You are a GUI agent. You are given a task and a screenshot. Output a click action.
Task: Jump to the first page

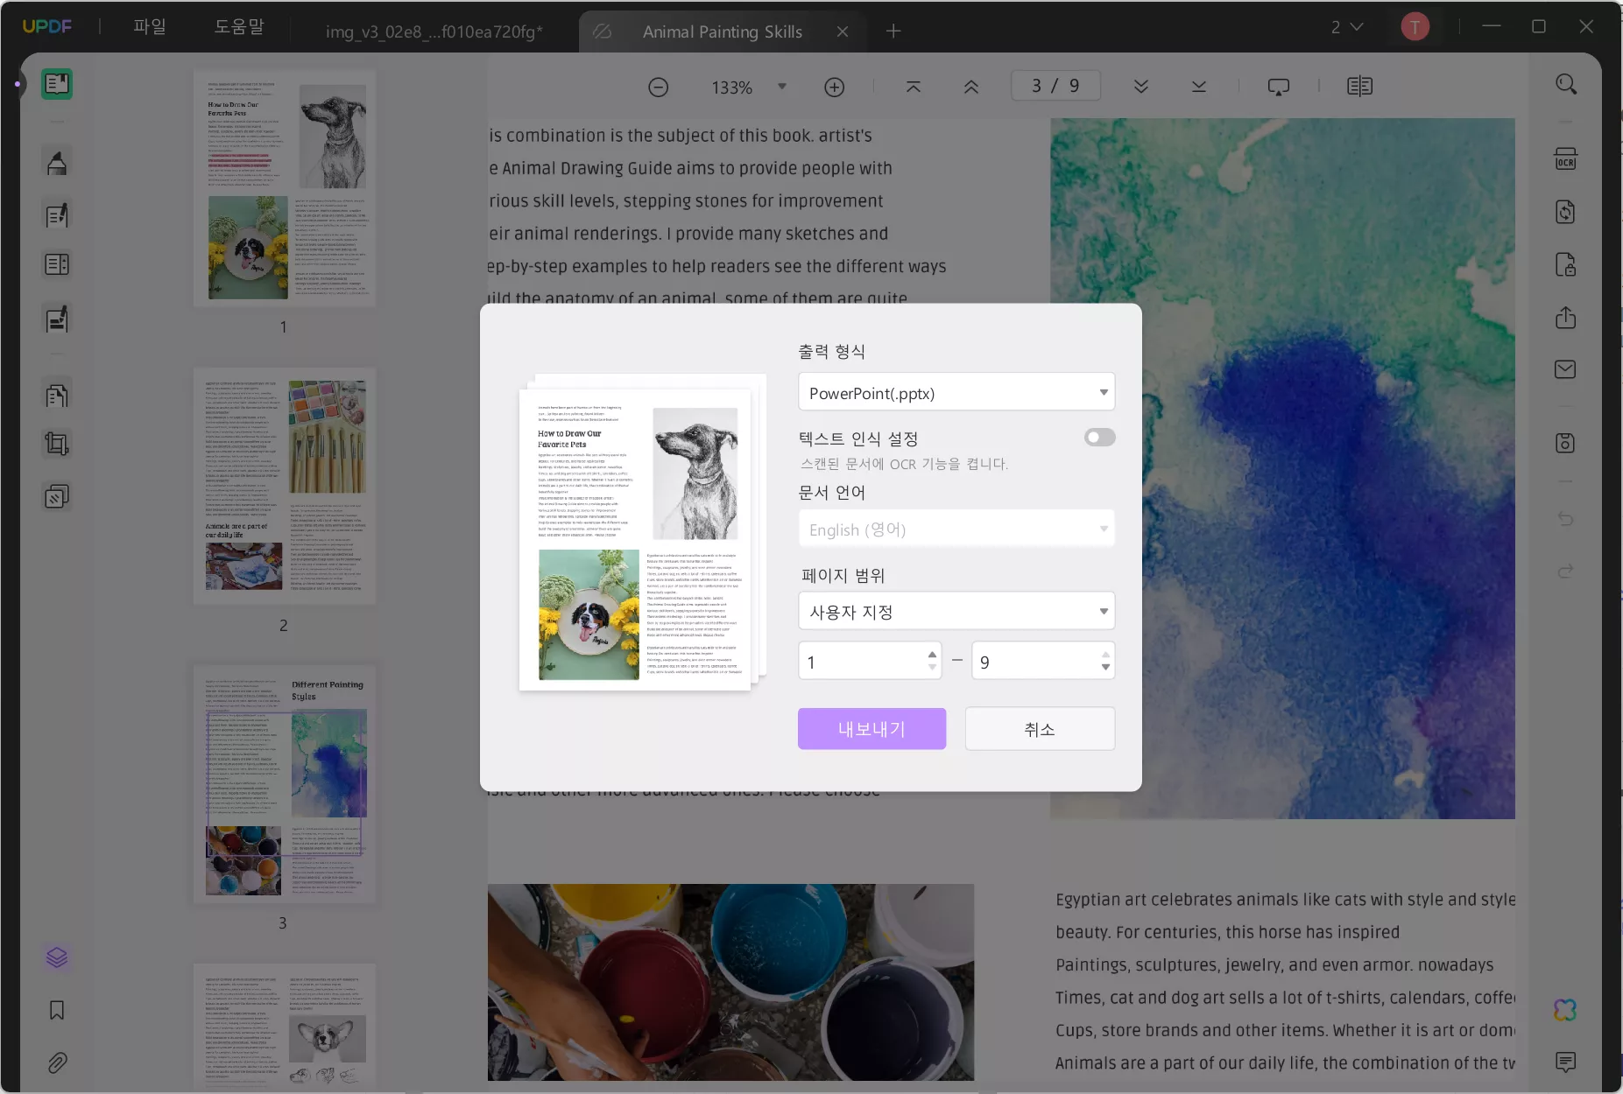tap(914, 87)
